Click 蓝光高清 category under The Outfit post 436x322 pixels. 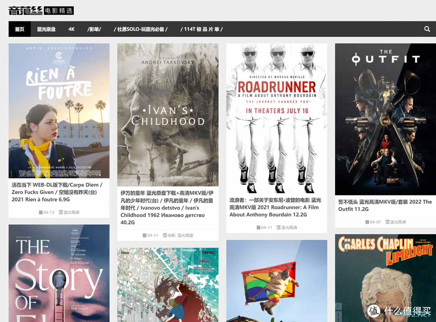[x=398, y=222]
